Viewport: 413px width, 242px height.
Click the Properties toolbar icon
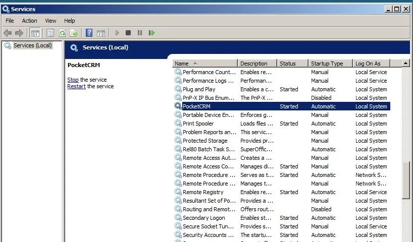50,33
